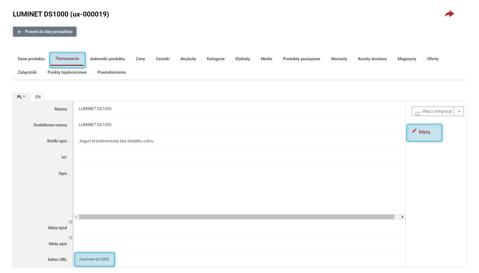The width and height of the screenshot is (479, 273).
Task: Switch to the Cenniki tab
Action: point(163,59)
